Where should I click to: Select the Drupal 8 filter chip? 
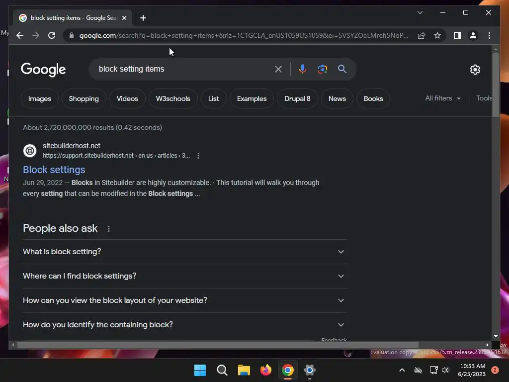(x=297, y=98)
